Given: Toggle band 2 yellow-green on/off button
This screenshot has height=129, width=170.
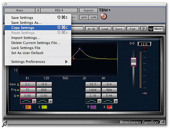Looking at the screenshot, I should (44, 107).
